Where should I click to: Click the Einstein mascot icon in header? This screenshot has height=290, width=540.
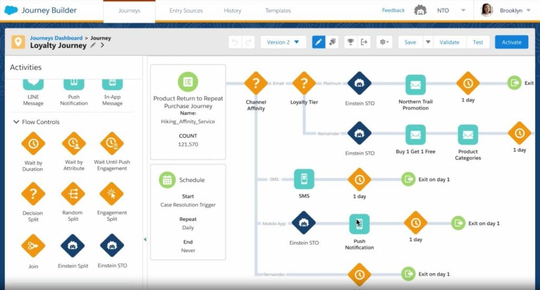point(420,11)
